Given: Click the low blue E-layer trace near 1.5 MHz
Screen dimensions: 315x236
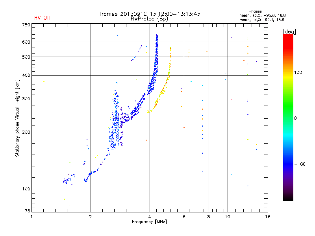Looking at the screenshot, I should click(x=68, y=180).
